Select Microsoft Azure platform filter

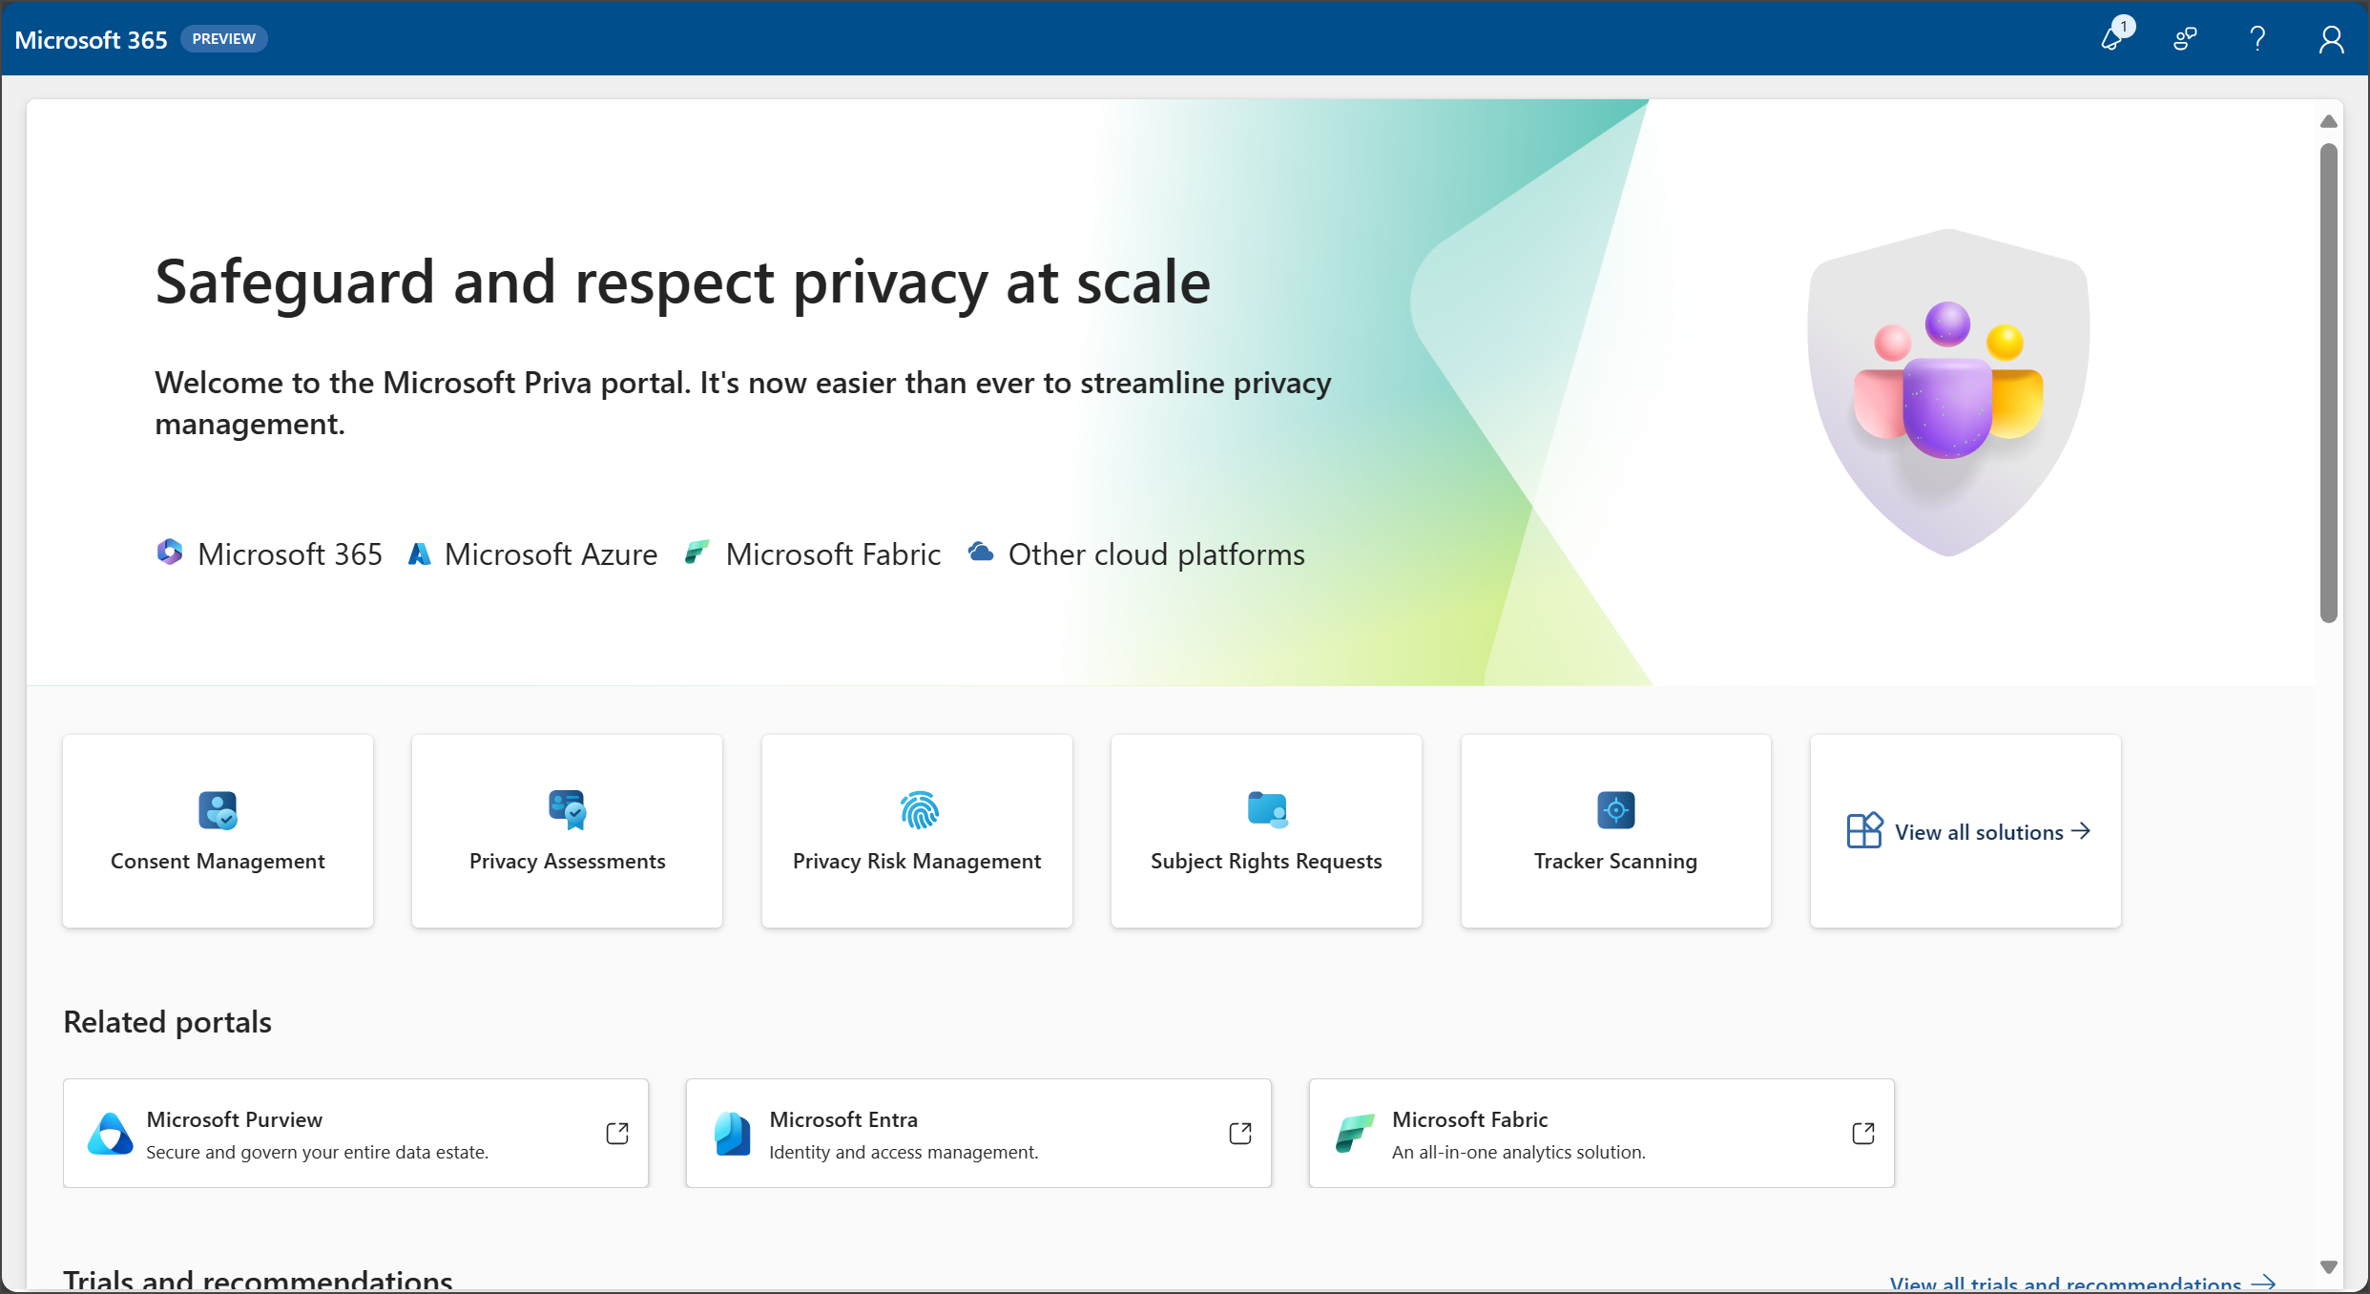point(533,553)
